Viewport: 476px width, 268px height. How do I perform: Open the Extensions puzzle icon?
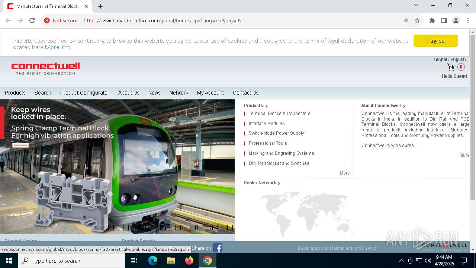click(432, 20)
